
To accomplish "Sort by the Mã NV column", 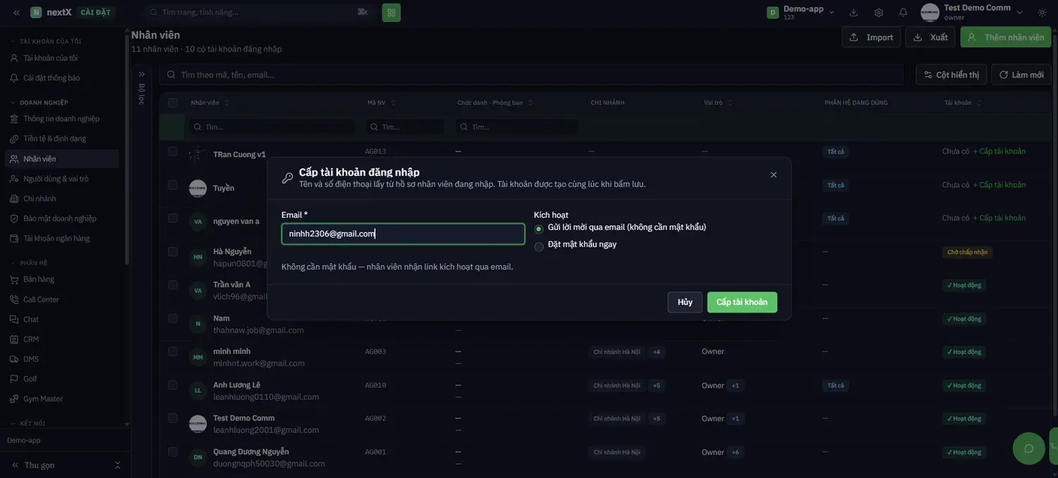I will click(x=394, y=103).
